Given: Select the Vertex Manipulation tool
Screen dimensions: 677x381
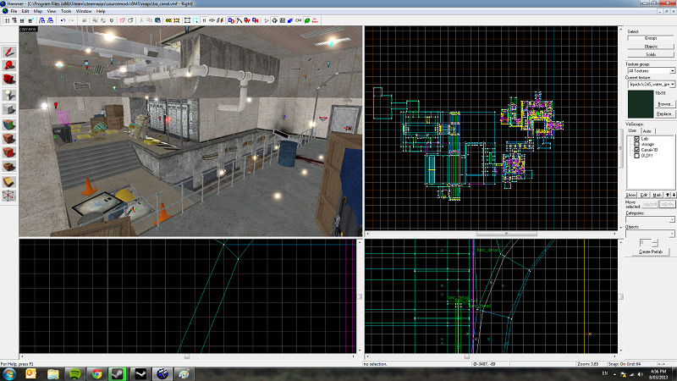Looking at the screenshot, I should click(x=9, y=196).
